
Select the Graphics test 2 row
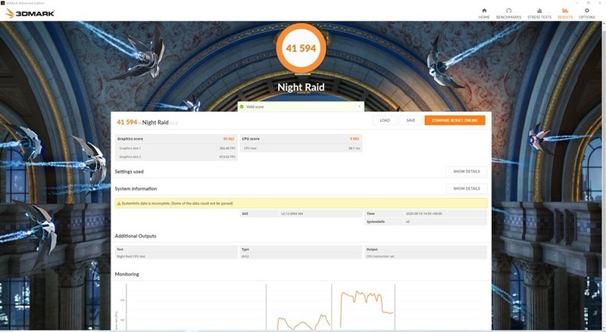pyautogui.click(x=176, y=157)
